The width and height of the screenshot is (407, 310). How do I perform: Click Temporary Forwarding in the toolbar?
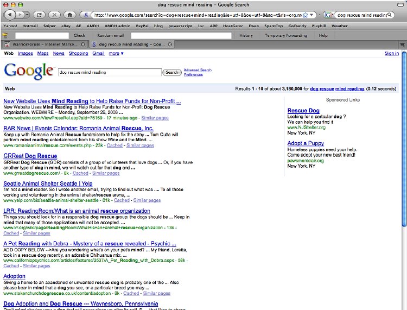(x=286, y=35)
